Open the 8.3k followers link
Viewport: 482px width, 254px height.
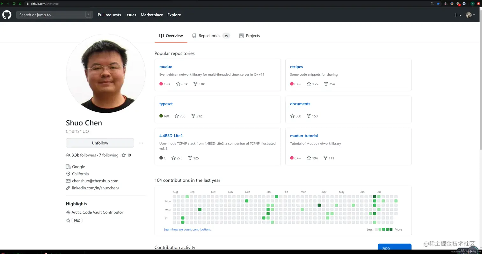[x=81, y=155]
